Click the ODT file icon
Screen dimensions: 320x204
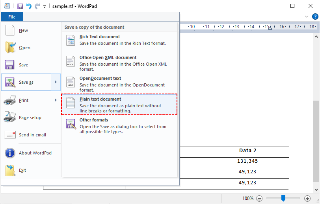71,82
